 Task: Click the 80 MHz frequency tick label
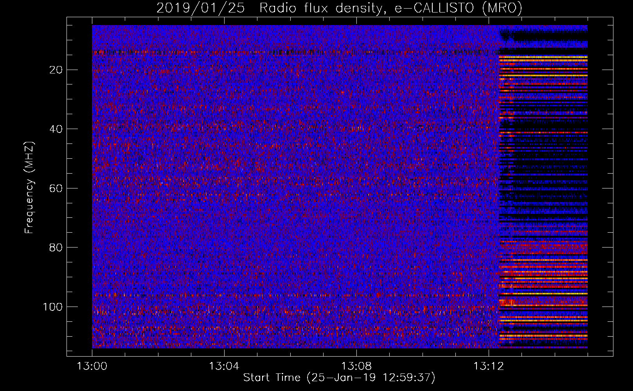pyautogui.click(x=56, y=248)
